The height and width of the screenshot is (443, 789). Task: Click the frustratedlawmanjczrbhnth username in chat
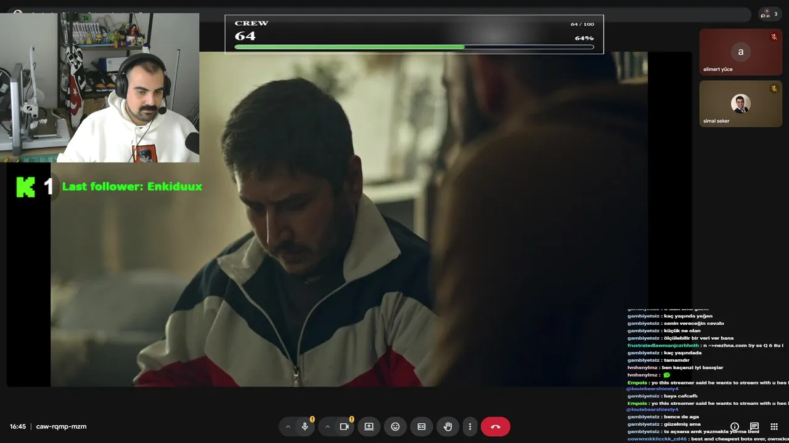click(663, 346)
